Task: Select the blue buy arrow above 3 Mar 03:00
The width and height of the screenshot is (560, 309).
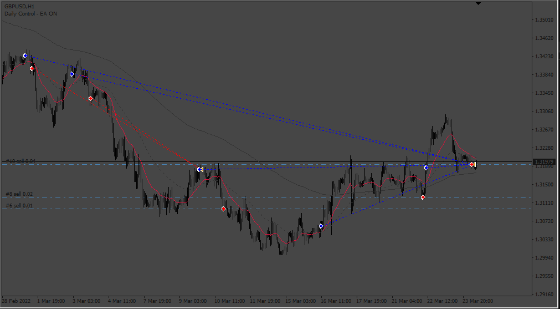Action: coord(72,74)
